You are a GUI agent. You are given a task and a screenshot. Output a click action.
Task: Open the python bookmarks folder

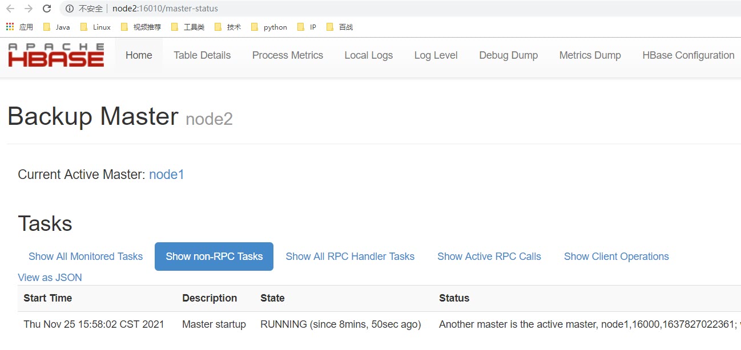[269, 27]
